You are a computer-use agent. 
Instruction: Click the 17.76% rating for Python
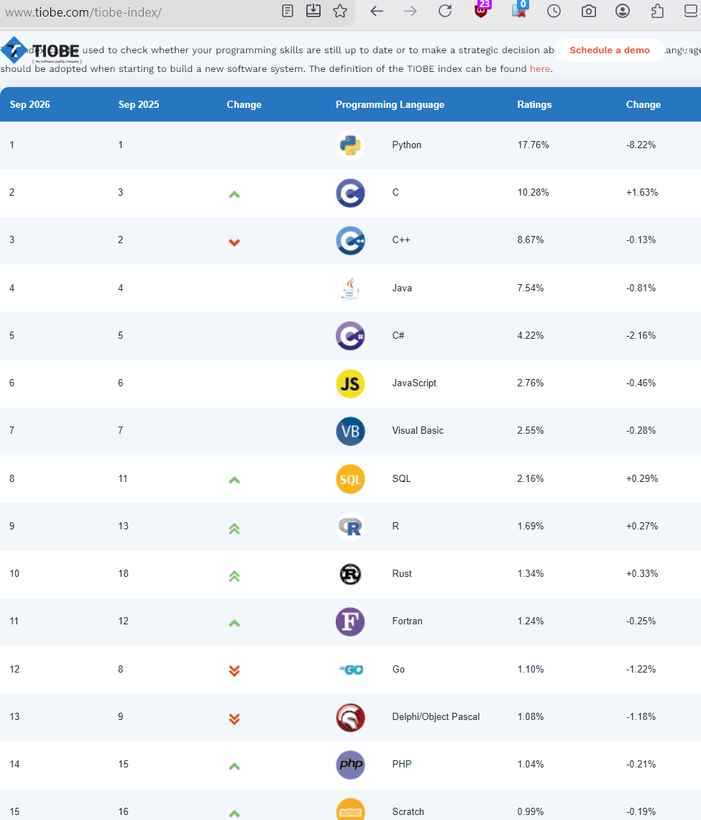pyautogui.click(x=533, y=145)
